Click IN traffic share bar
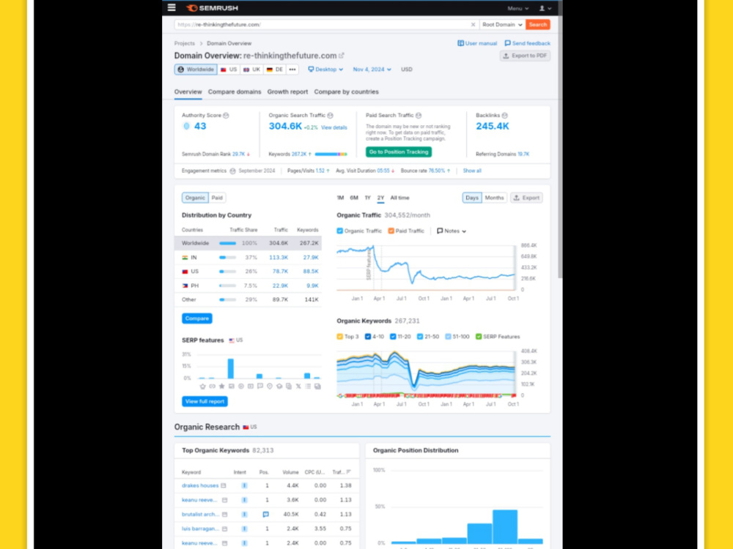The width and height of the screenshot is (733, 549). tap(228, 258)
